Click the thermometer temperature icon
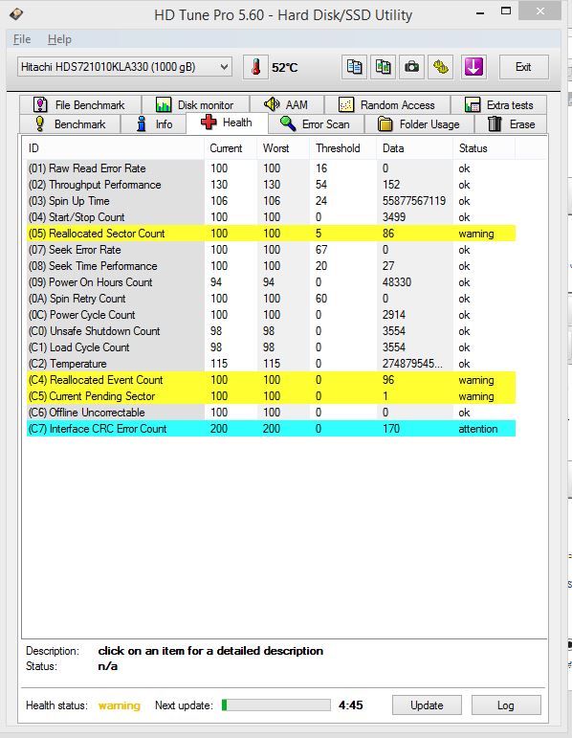Viewport: 572px width, 738px height. point(255,67)
